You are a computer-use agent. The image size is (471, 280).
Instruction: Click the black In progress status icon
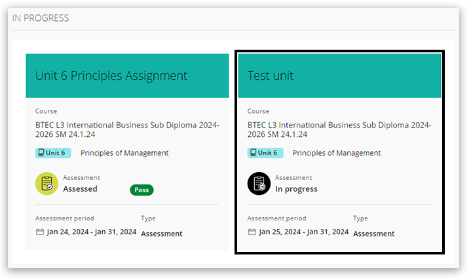(x=259, y=184)
